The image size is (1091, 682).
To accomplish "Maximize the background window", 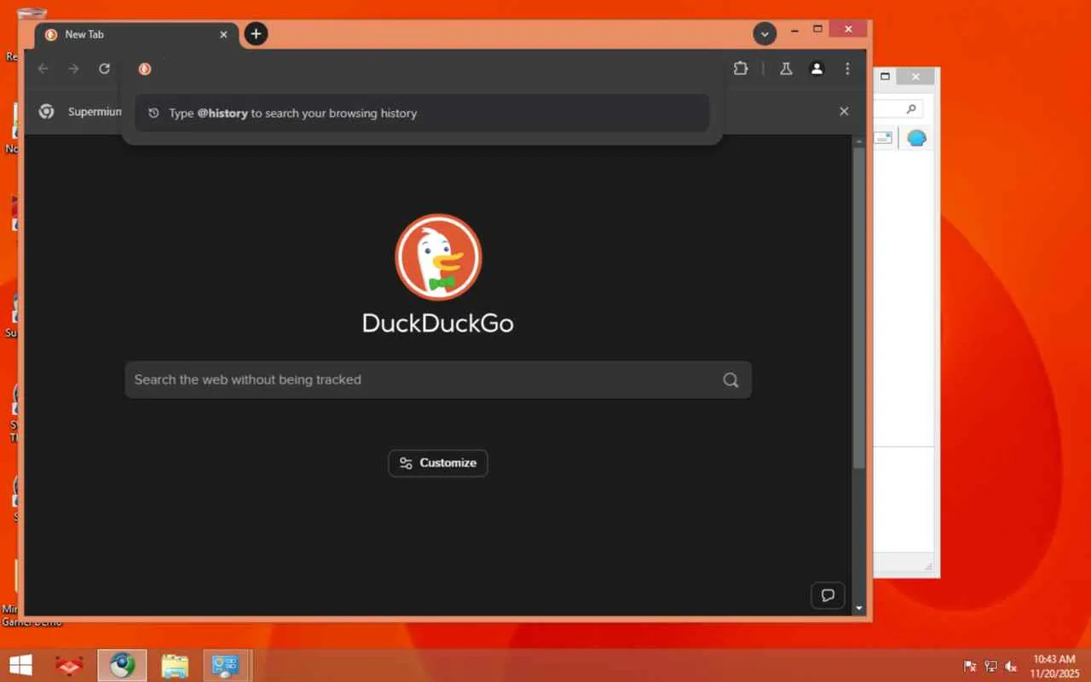I will coord(885,77).
